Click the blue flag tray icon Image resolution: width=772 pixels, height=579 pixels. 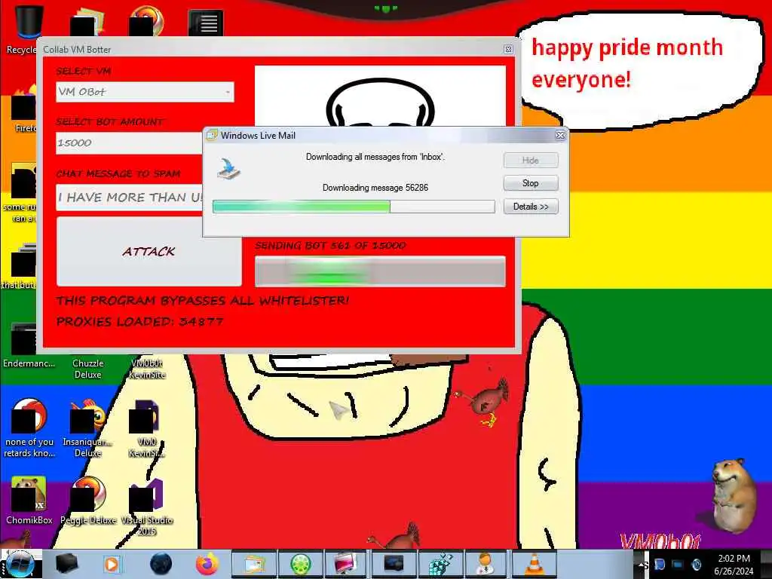tap(660, 565)
